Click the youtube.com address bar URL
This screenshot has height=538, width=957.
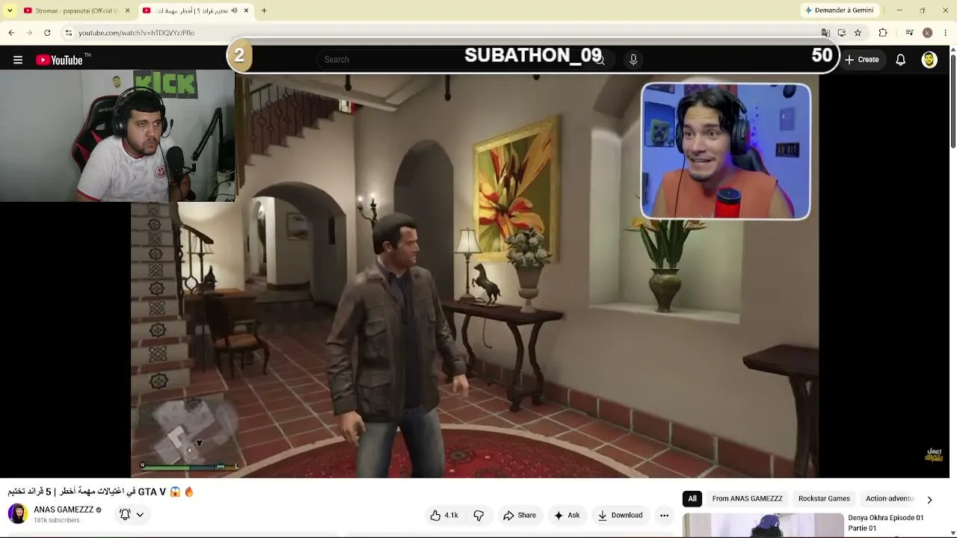point(136,33)
